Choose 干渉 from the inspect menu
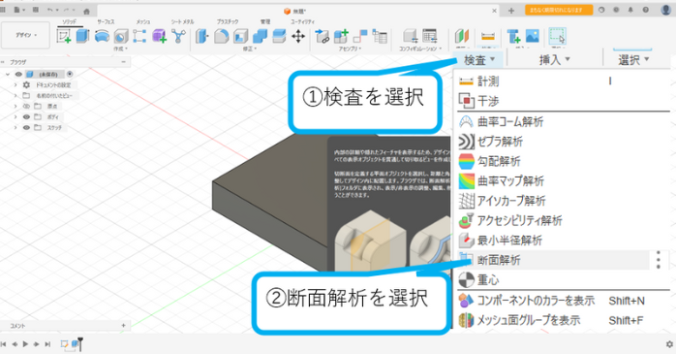Screen dimensions: 676x354 coord(563,101)
